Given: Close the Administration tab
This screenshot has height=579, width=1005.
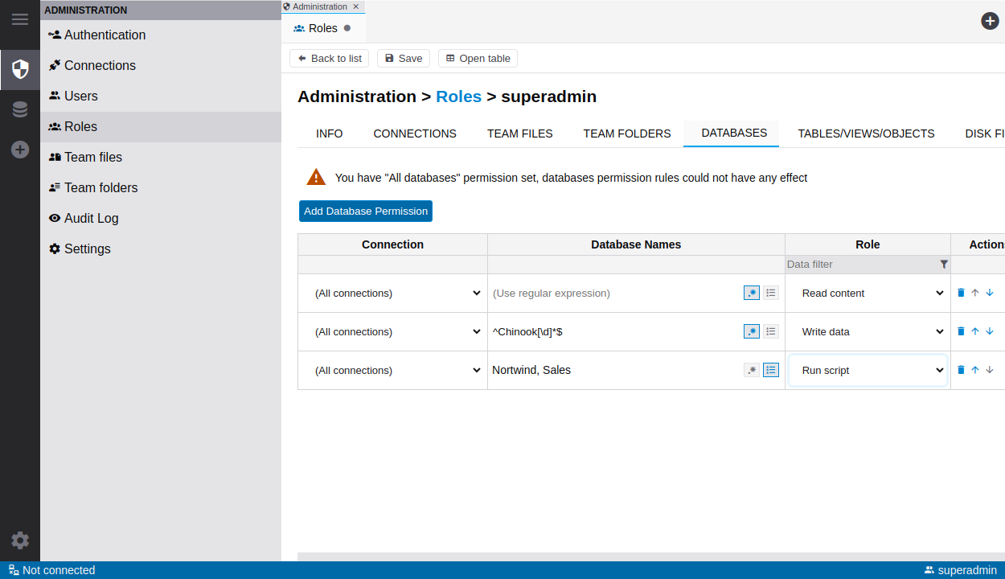Looking at the screenshot, I should coord(356,6).
